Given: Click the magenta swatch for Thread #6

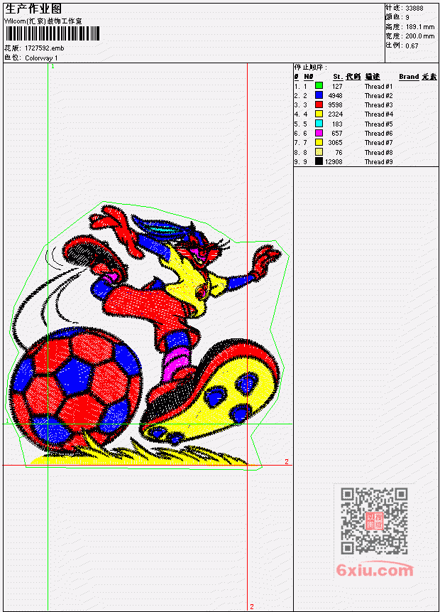Looking at the screenshot, I should coord(319,133).
